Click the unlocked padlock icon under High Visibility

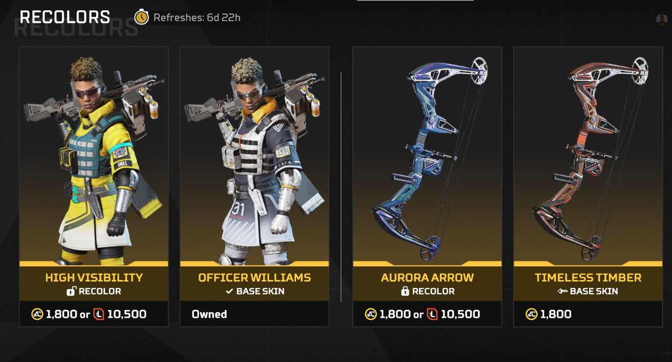click(x=71, y=291)
